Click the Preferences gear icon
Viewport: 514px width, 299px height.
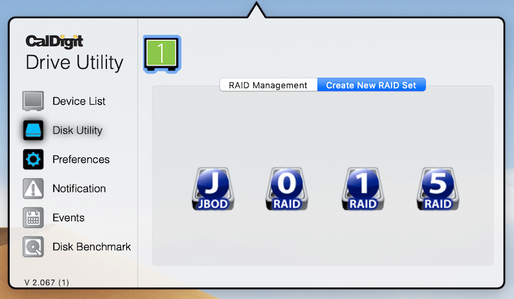tap(33, 159)
